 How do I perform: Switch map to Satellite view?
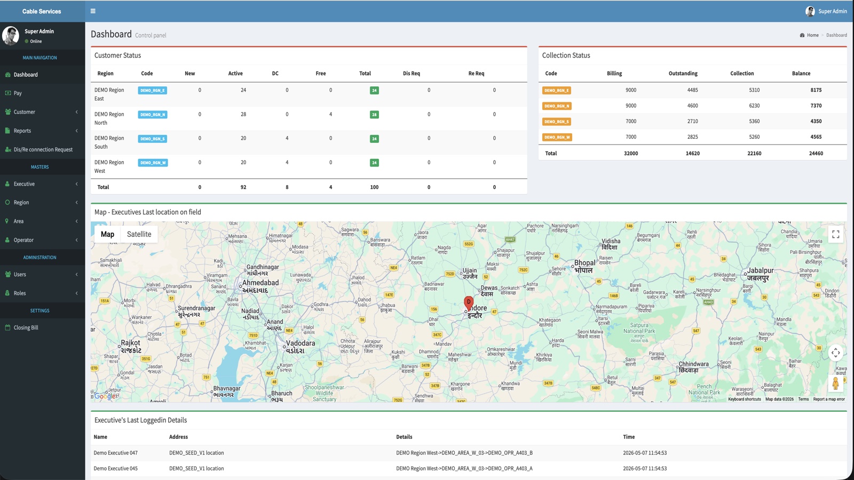click(139, 234)
